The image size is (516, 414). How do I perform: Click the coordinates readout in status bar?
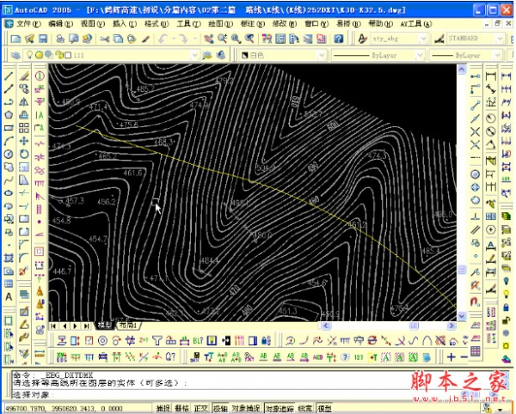click(x=64, y=408)
